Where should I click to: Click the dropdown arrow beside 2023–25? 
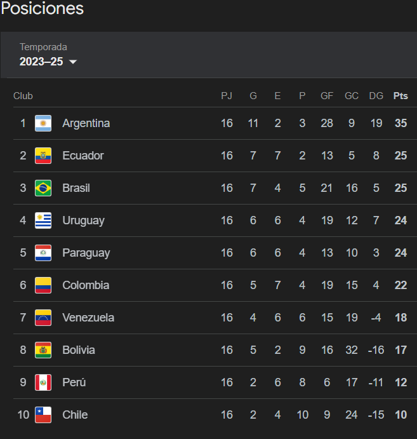72,62
